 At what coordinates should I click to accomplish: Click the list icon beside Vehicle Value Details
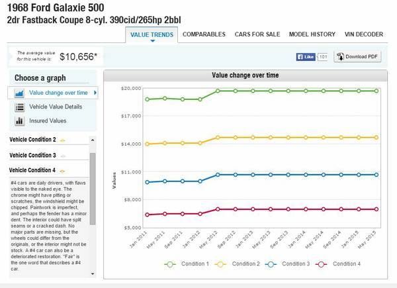click(x=19, y=107)
